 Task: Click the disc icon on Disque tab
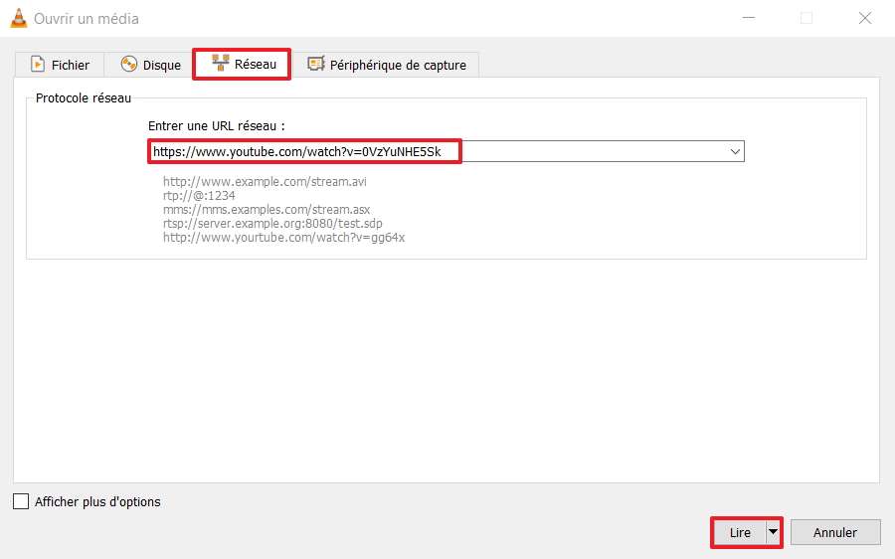128,65
